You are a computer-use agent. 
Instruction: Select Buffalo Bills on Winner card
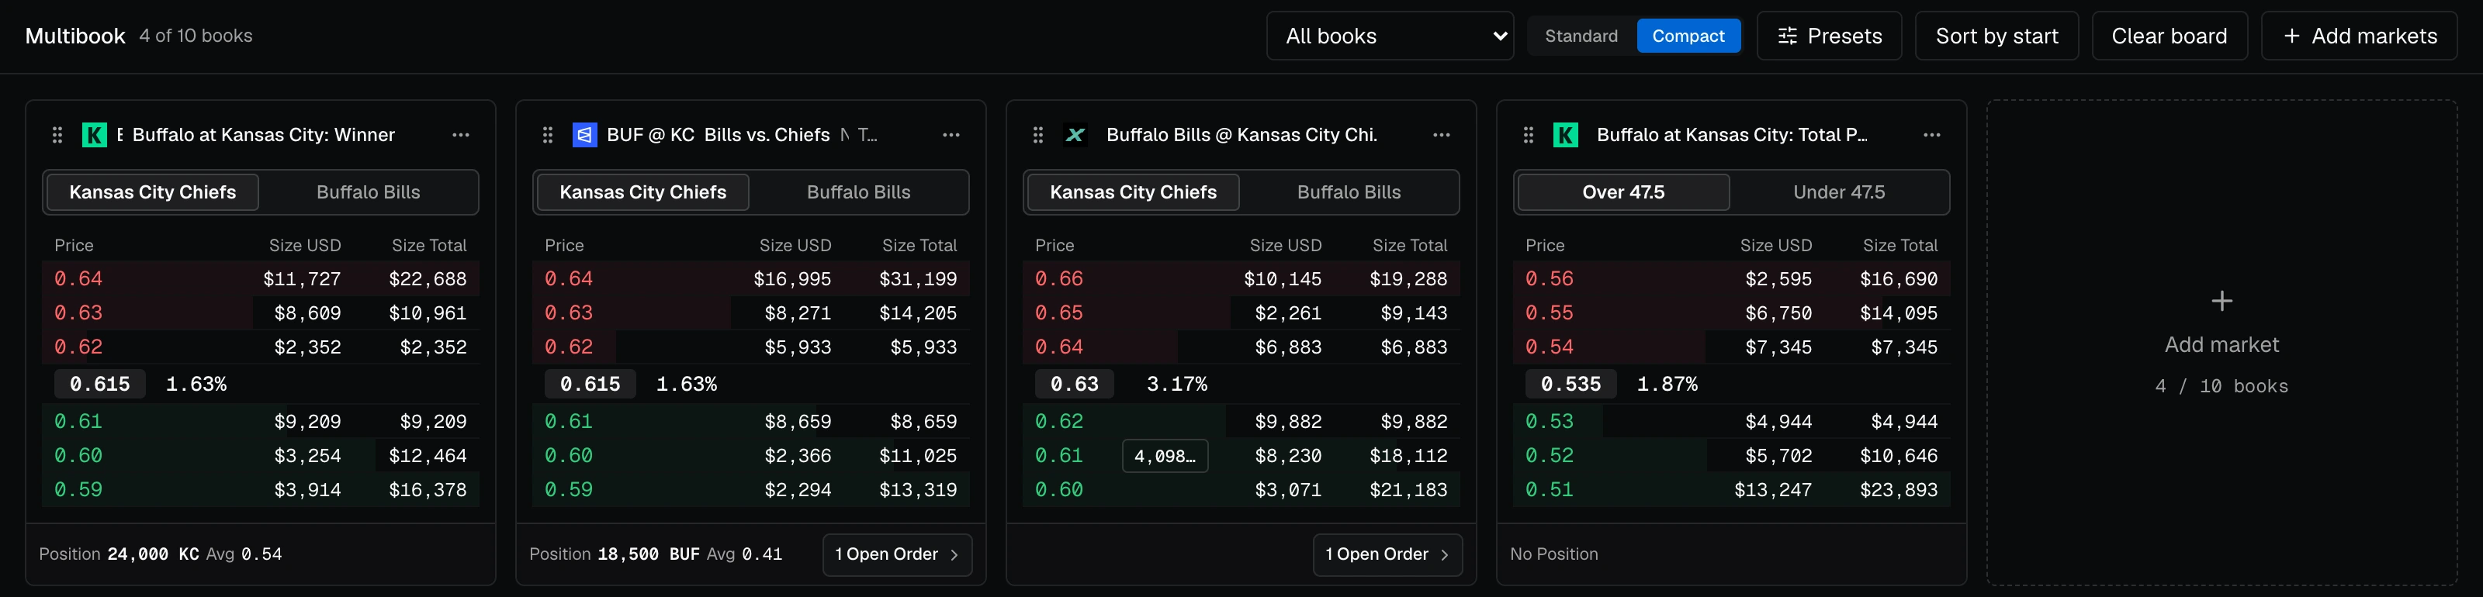click(x=369, y=192)
